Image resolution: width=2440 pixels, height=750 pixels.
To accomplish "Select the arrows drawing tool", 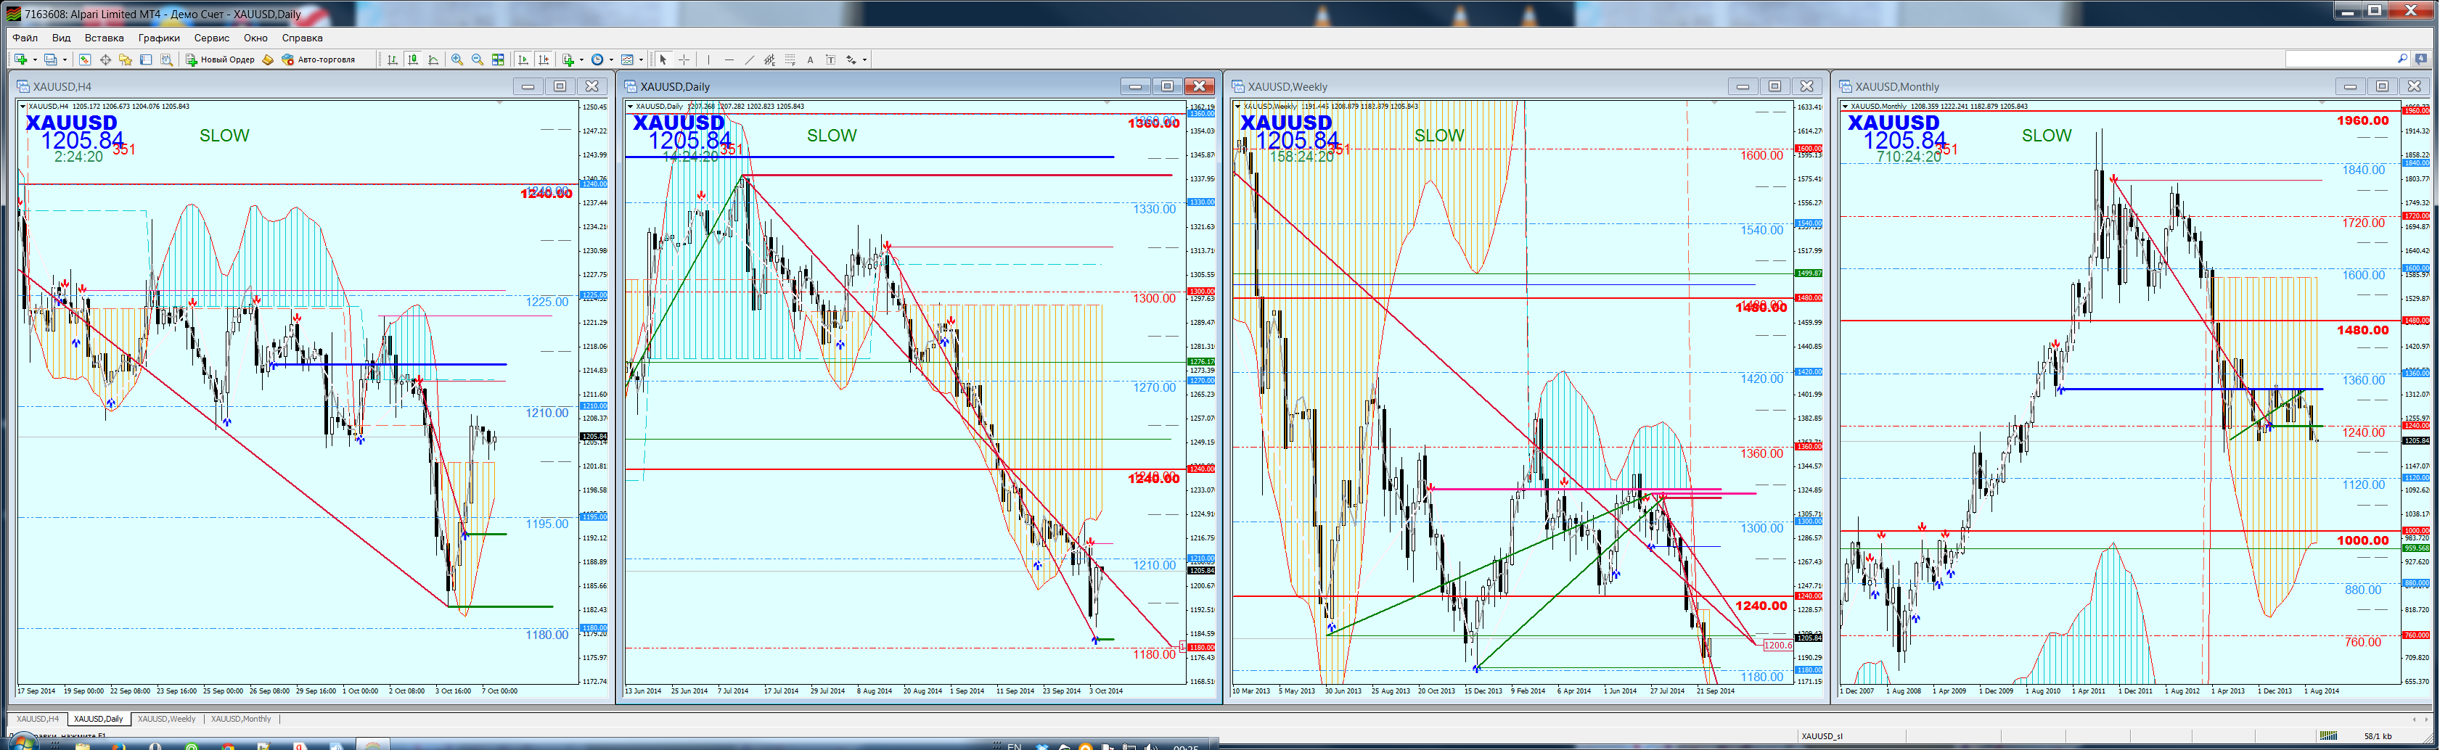I will 851,59.
